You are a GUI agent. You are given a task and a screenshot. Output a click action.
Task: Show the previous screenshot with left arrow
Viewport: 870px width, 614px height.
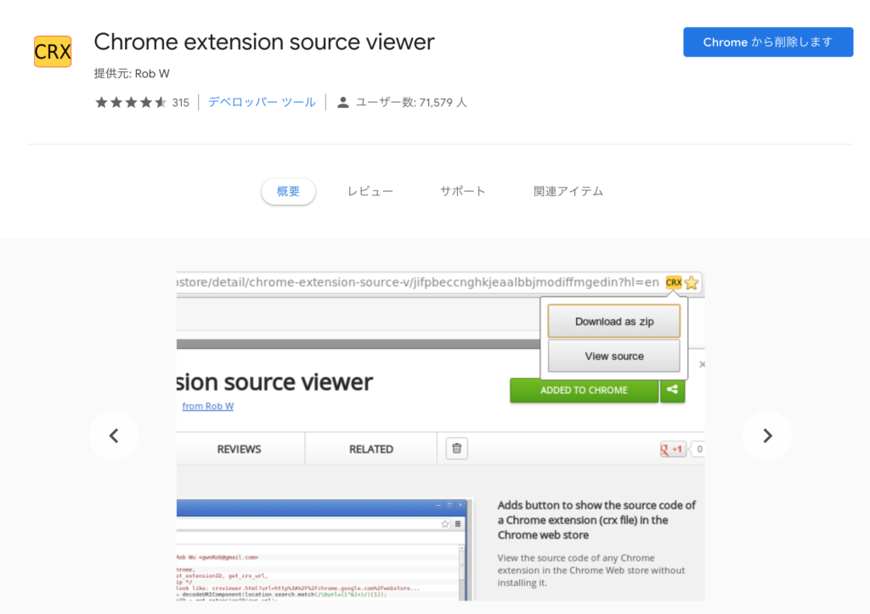pyautogui.click(x=114, y=436)
